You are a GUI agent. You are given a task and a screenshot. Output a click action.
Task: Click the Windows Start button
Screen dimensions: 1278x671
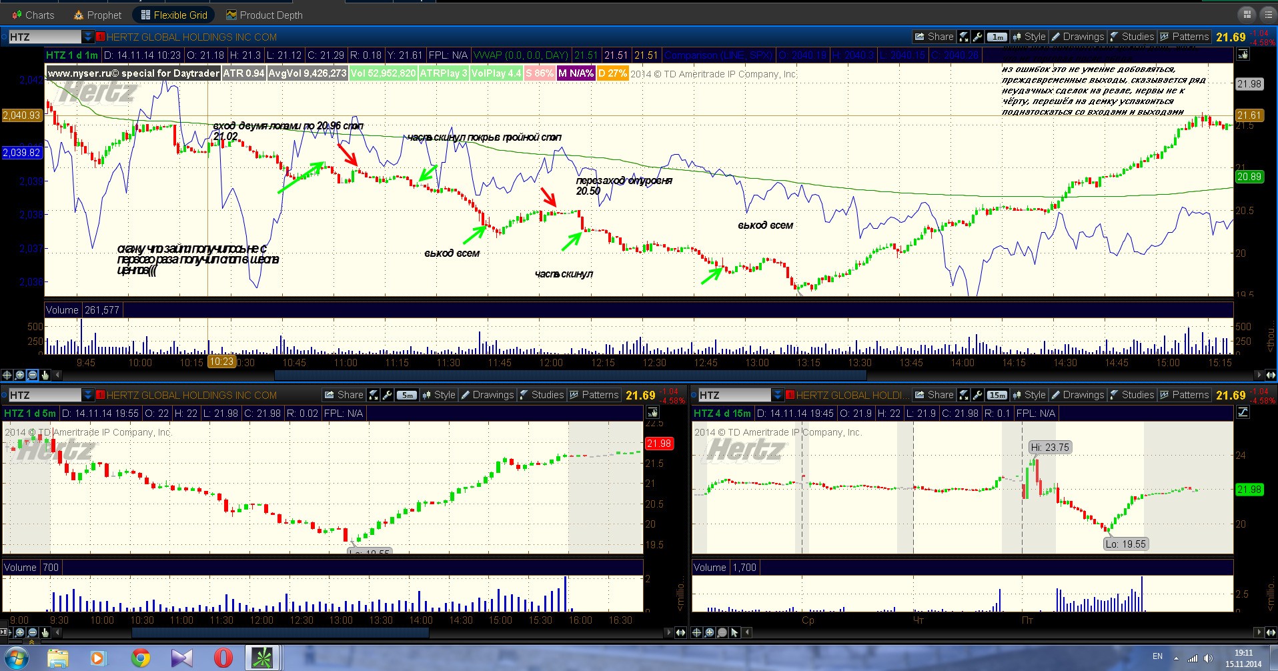[x=16, y=658]
